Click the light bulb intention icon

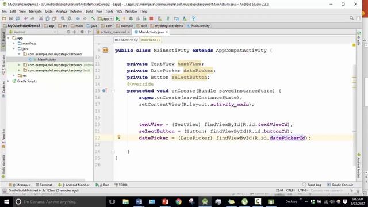point(119,137)
